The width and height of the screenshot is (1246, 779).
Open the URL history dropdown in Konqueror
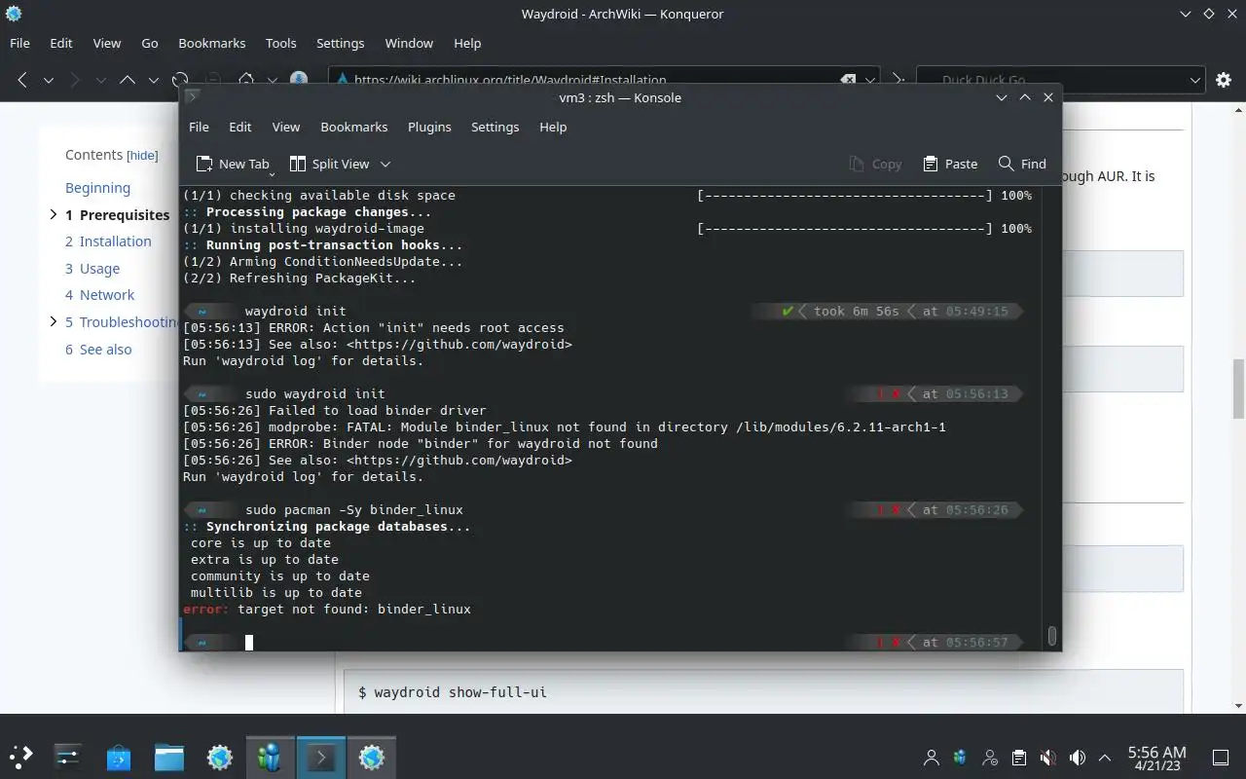870,80
